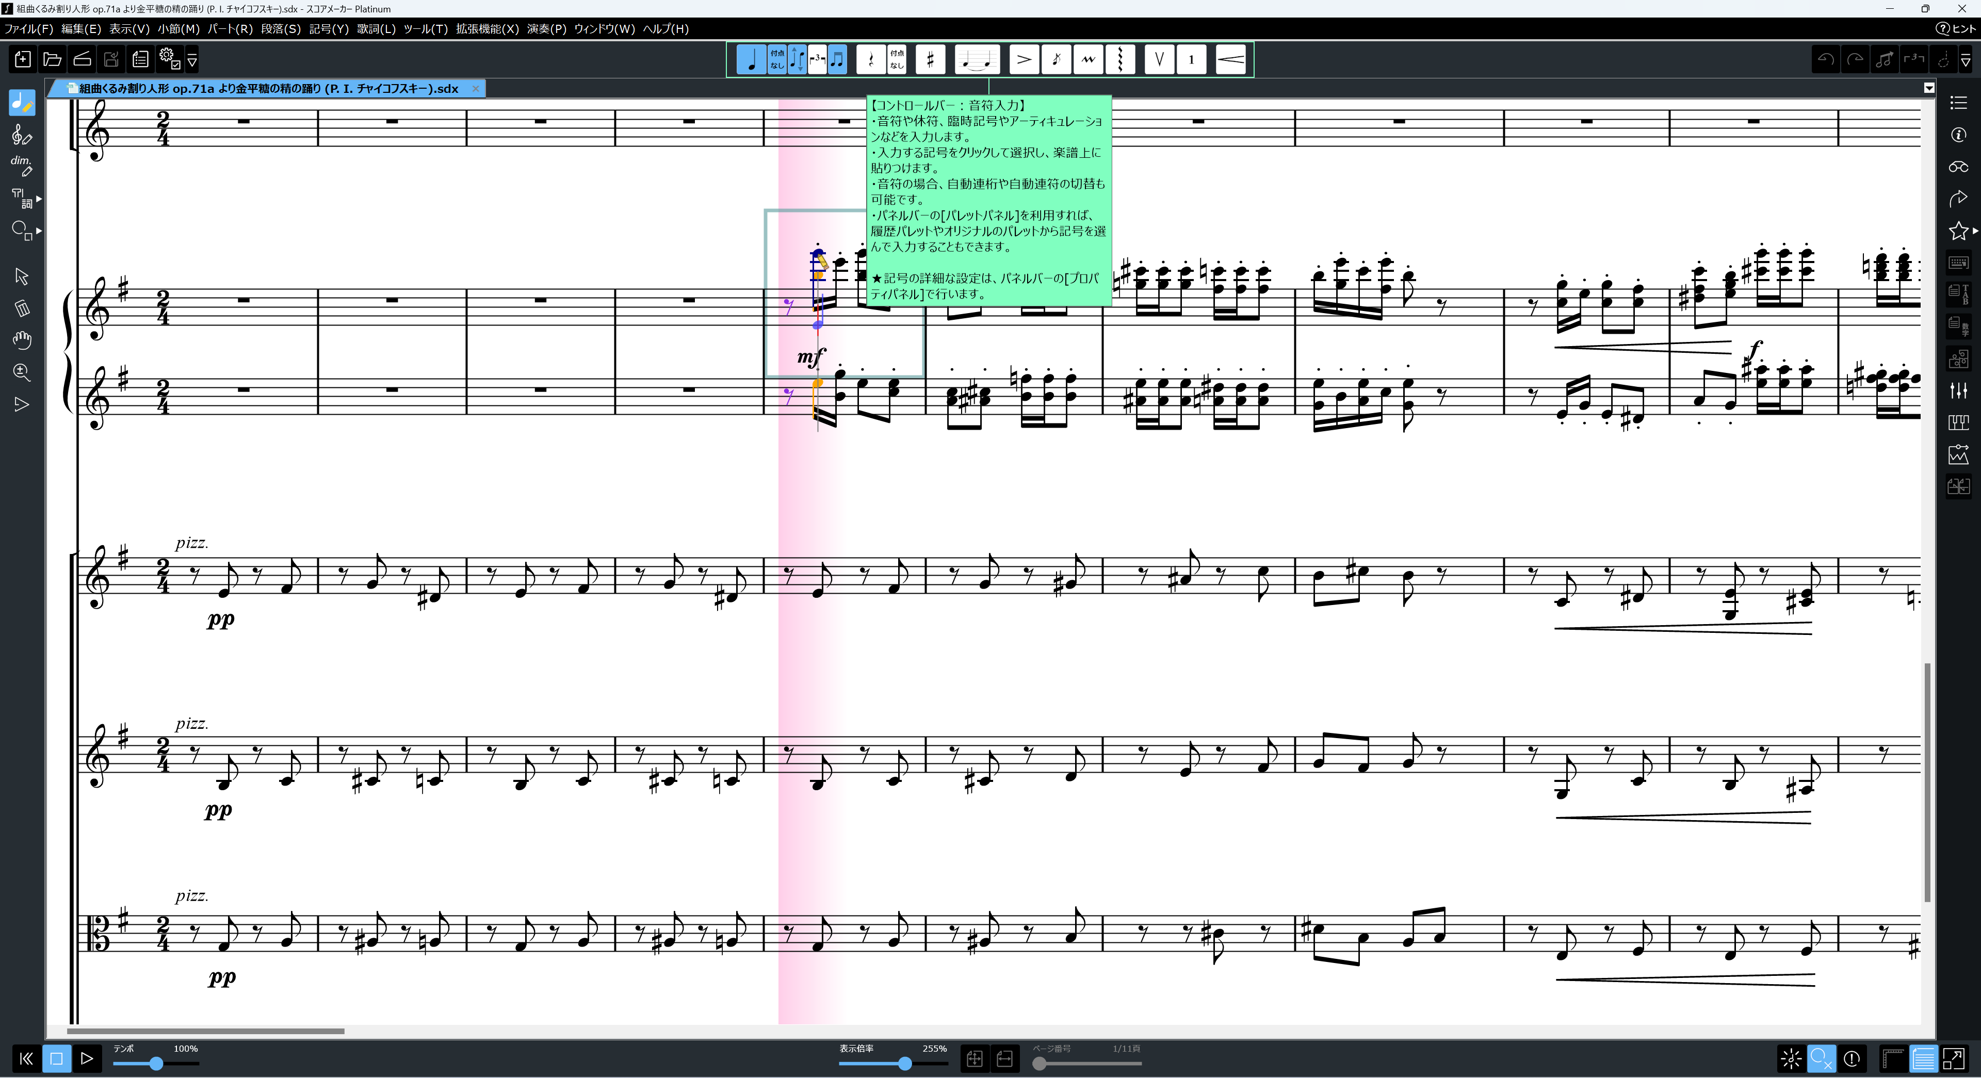Image resolution: width=1981 pixels, height=1078 pixels.
Task: Create a new score file
Action: pos(22,59)
